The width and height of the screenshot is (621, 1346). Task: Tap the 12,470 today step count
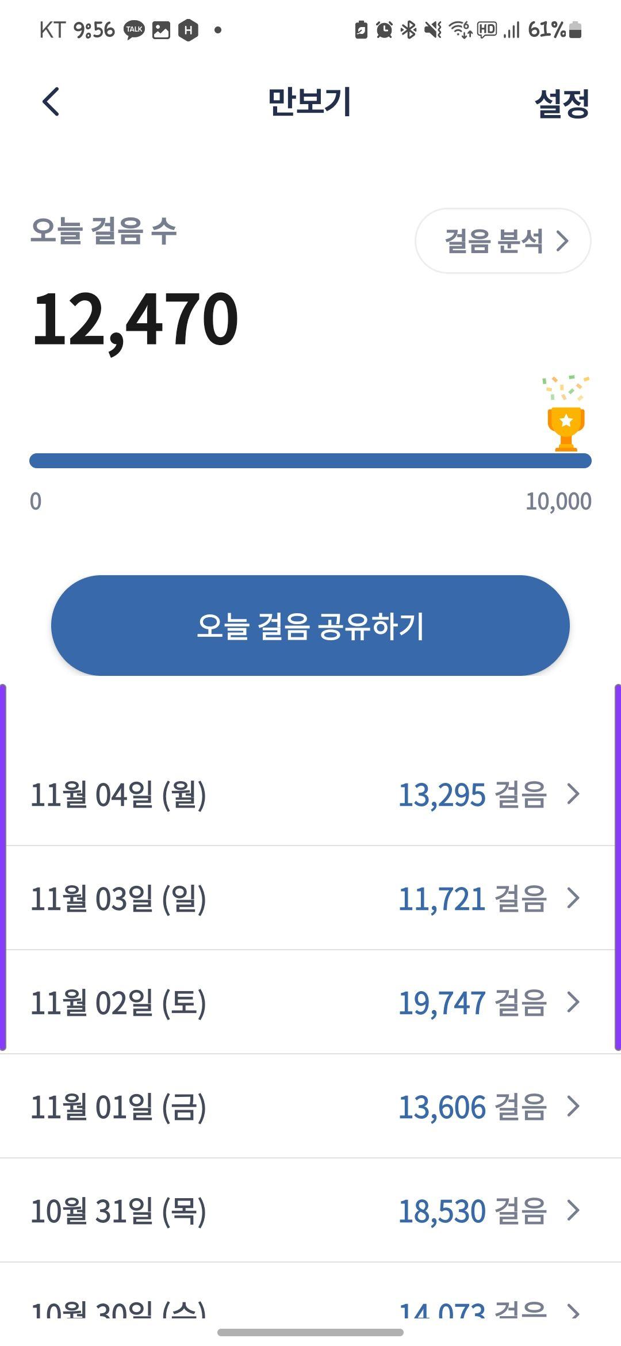click(135, 319)
